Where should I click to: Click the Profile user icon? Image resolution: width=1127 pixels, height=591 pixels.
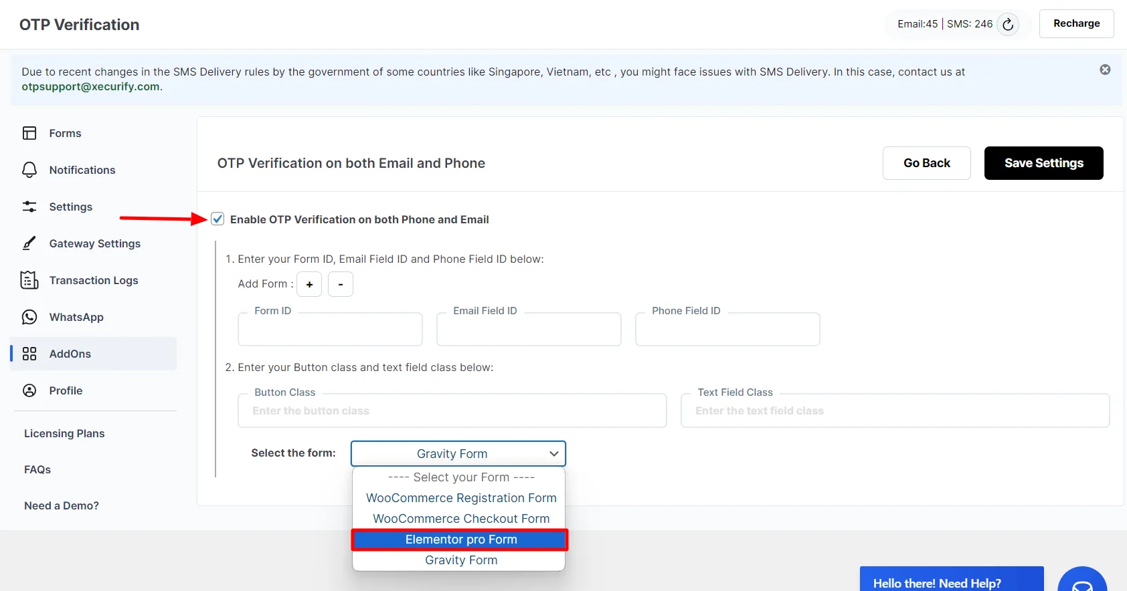point(29,390)
